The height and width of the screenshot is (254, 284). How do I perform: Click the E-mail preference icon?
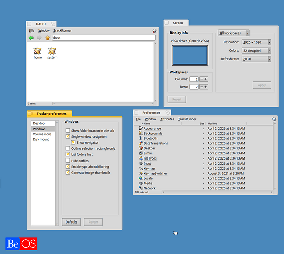141,153
